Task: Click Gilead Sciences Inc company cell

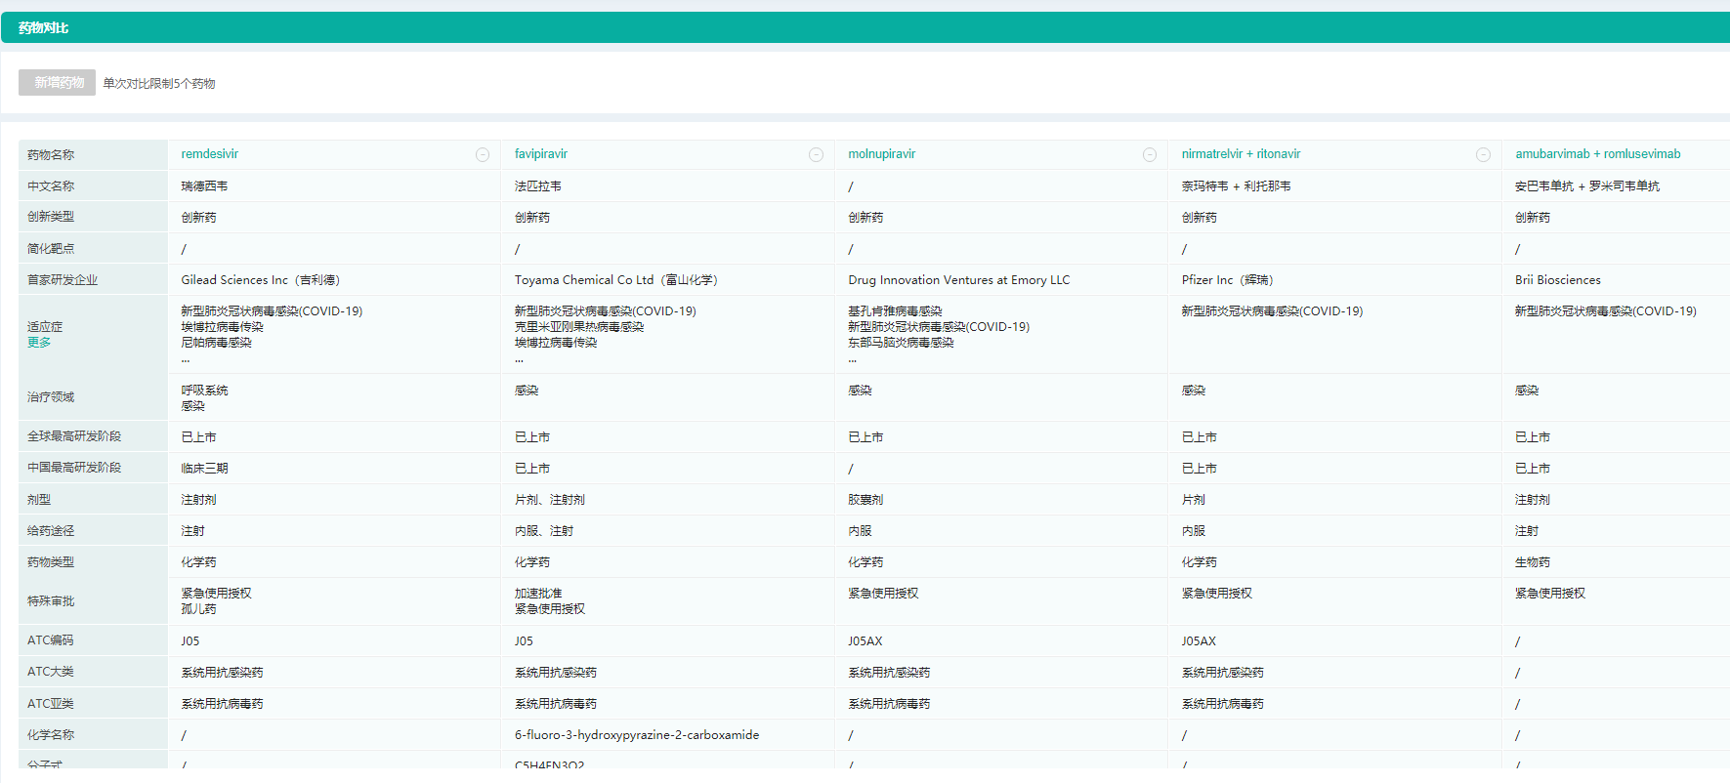Action: 260,280
